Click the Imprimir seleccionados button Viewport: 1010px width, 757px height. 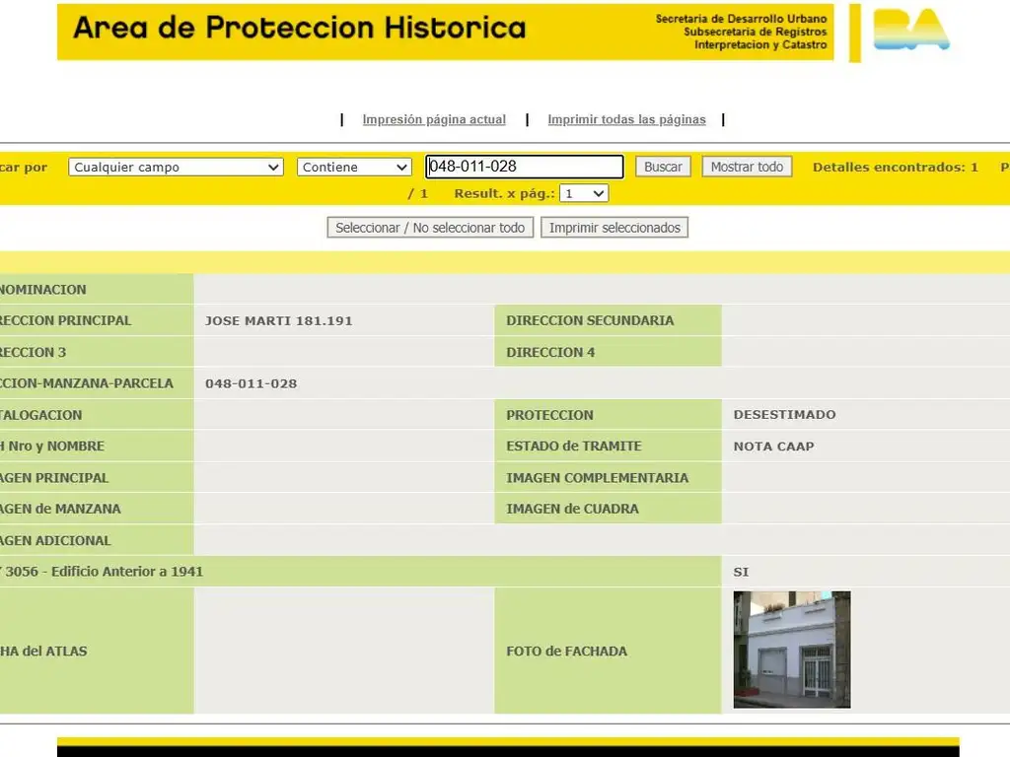(614, 228)
